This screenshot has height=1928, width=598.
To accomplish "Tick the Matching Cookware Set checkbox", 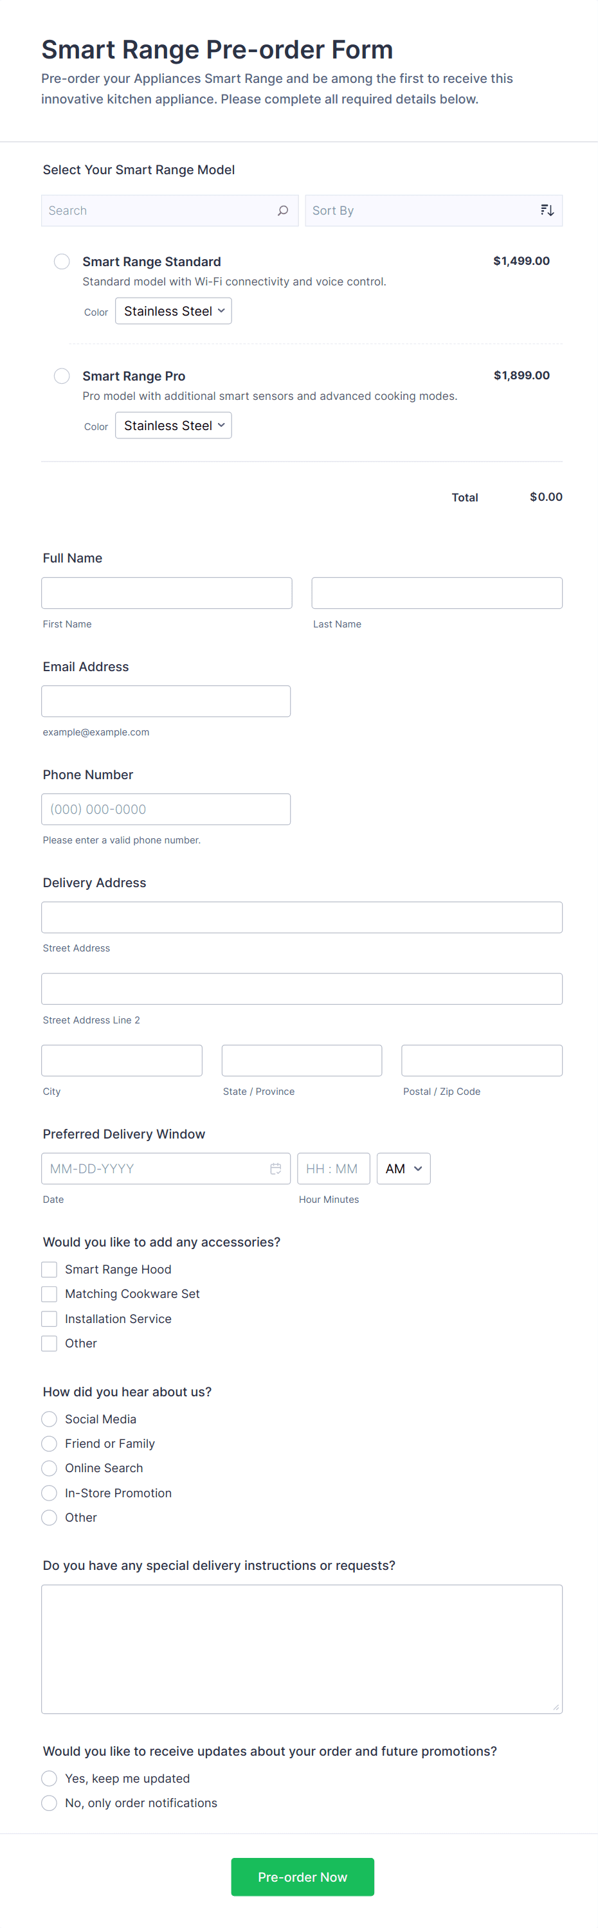I will [x=50, y=1294].
